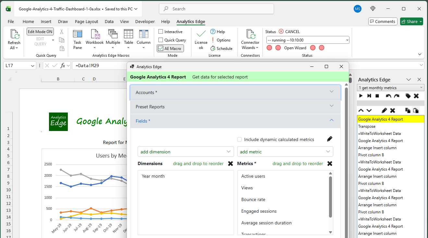
Task: Switch to the Developer ribbon tab
Action: [145, 22]
